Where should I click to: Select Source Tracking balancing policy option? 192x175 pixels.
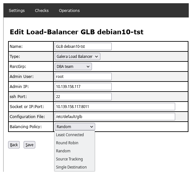[x=74, y=159]
